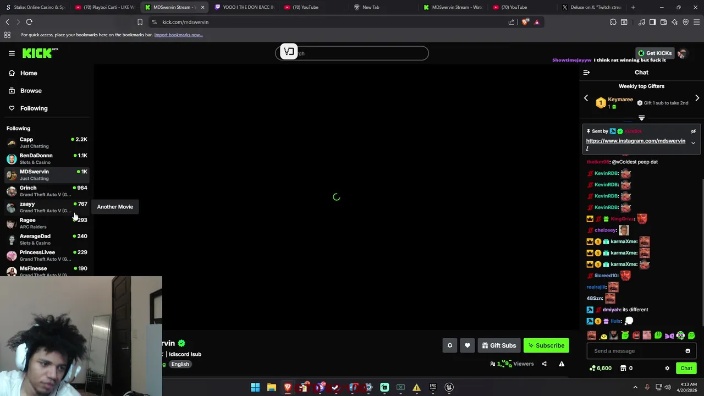
Task: Switch to YOOO I THE DON BACC tab
Action: pos(244,7)
